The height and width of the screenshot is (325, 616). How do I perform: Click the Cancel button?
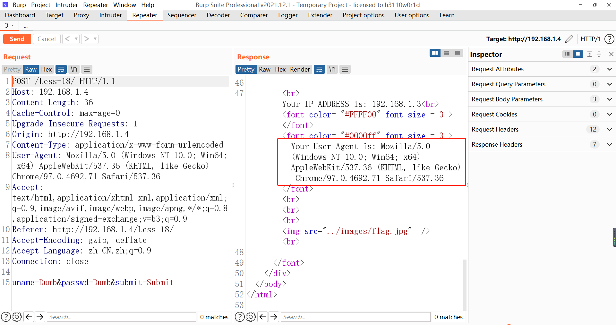[47, 39]
